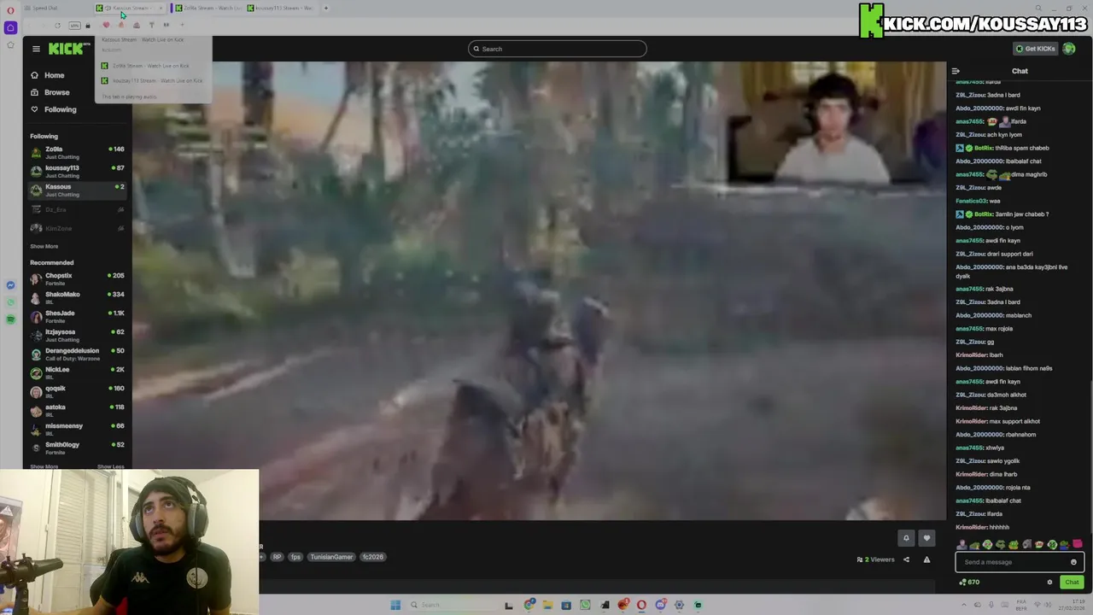Select Zo9la Stream in tab preview list

click(152, 66)
